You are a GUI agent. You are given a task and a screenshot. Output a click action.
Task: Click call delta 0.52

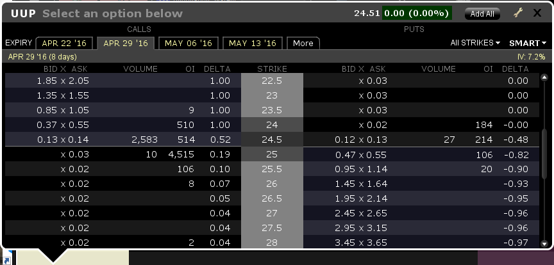pyautogui.click(x=220, y=140)
